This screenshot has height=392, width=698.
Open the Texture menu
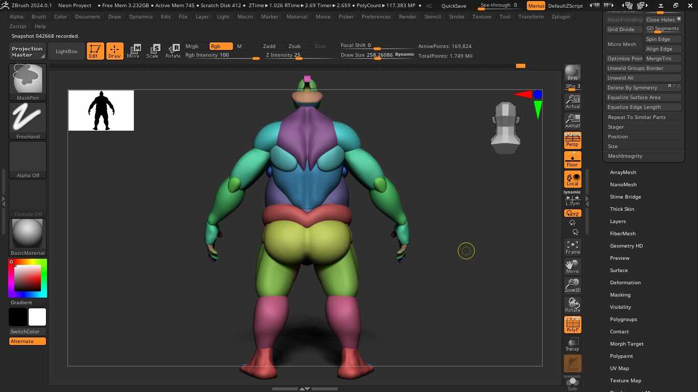click(x=481, y=16)
